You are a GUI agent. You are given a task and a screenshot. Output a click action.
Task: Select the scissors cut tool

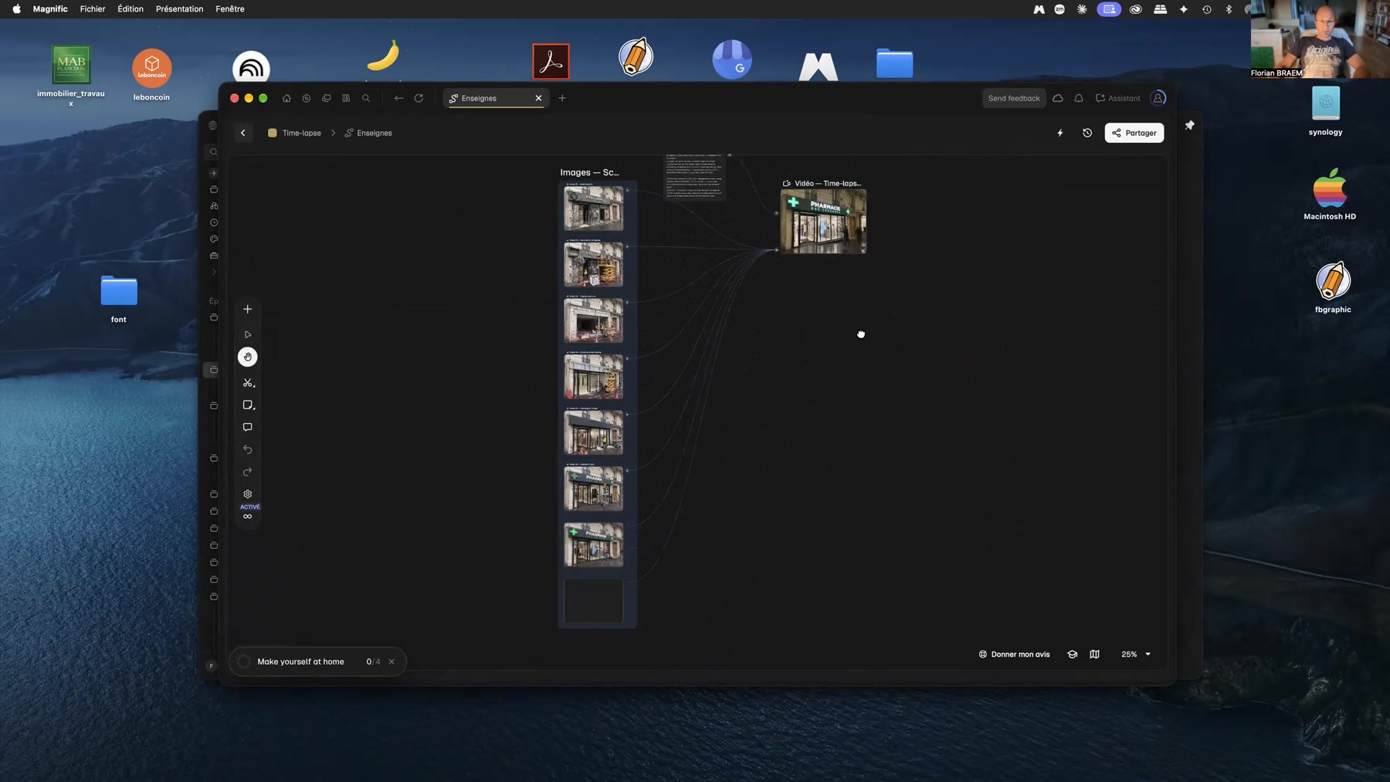coord(248,383)
